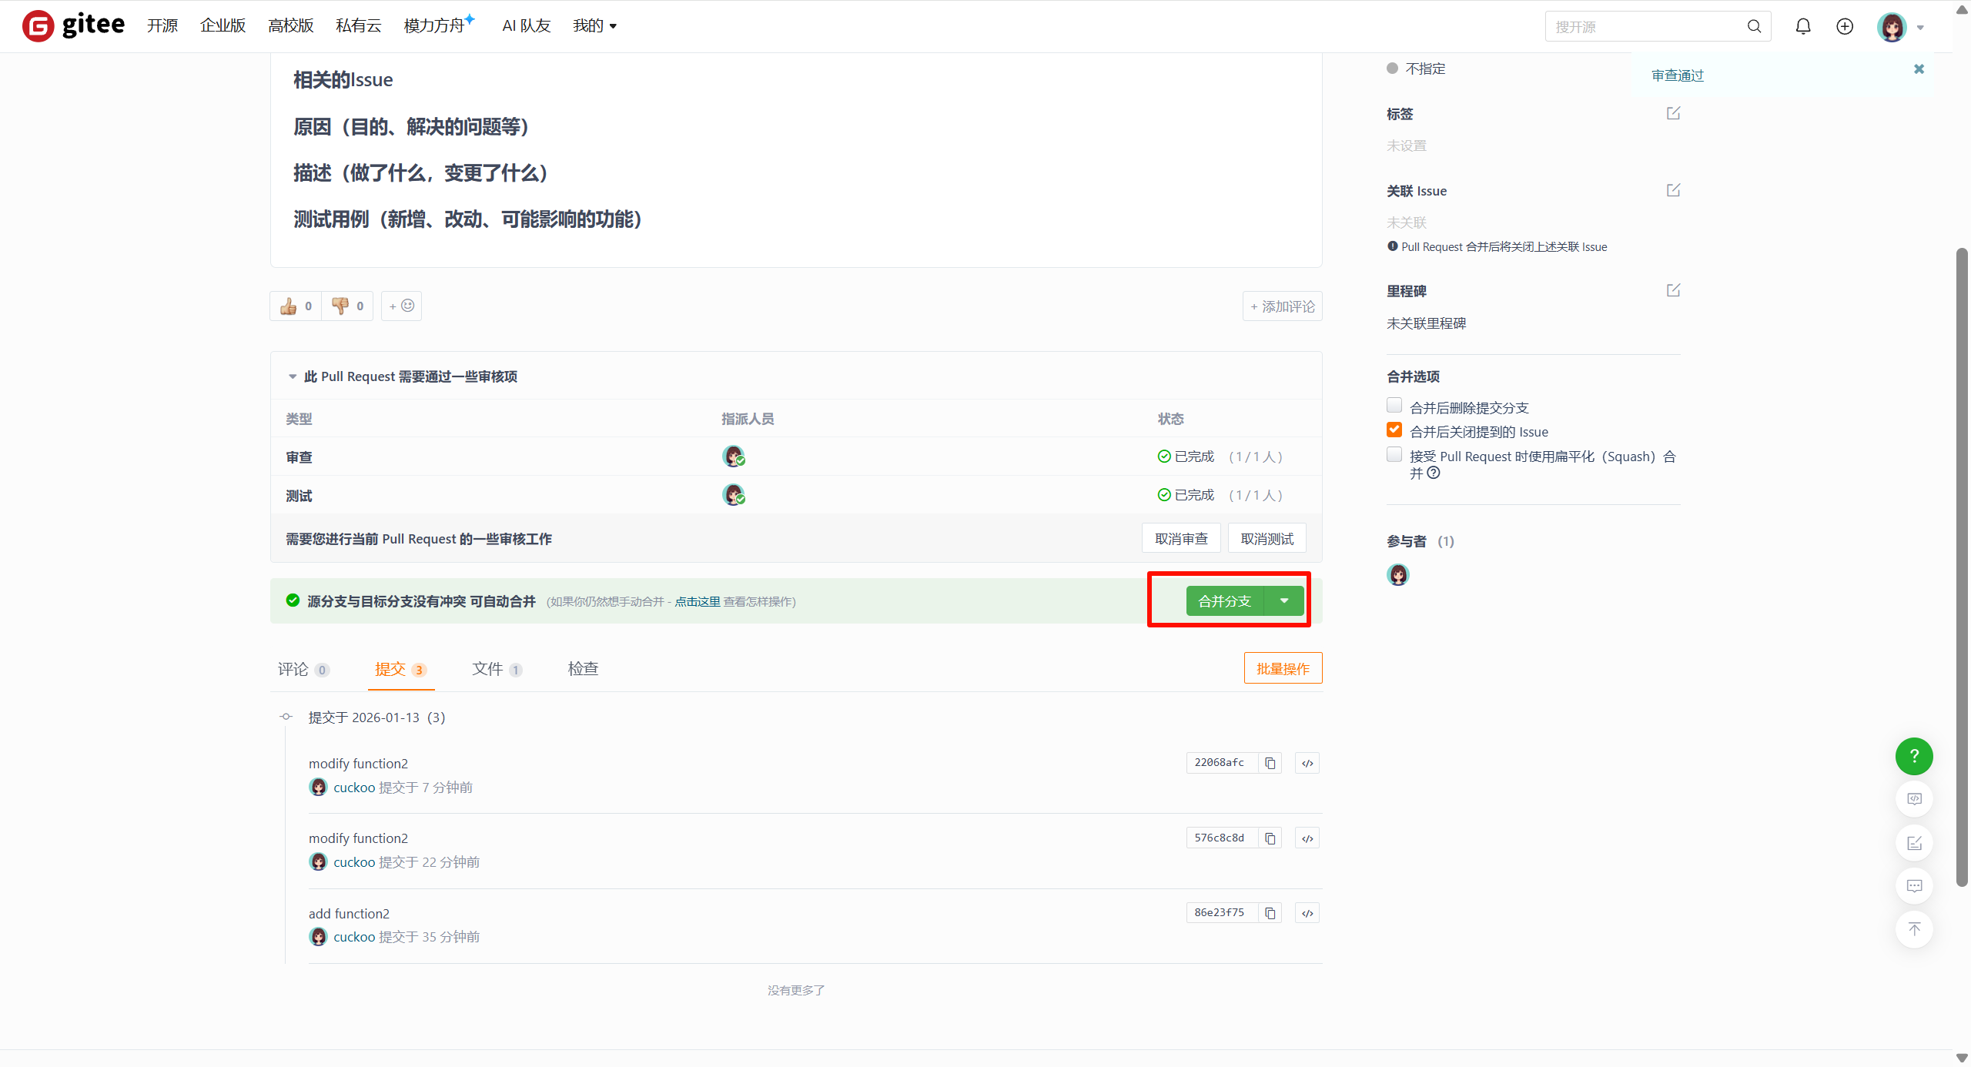Expand the 我的 menu in navbar
The width and height of the screenshot is (1971, 1067).
[x=594, y=26]
